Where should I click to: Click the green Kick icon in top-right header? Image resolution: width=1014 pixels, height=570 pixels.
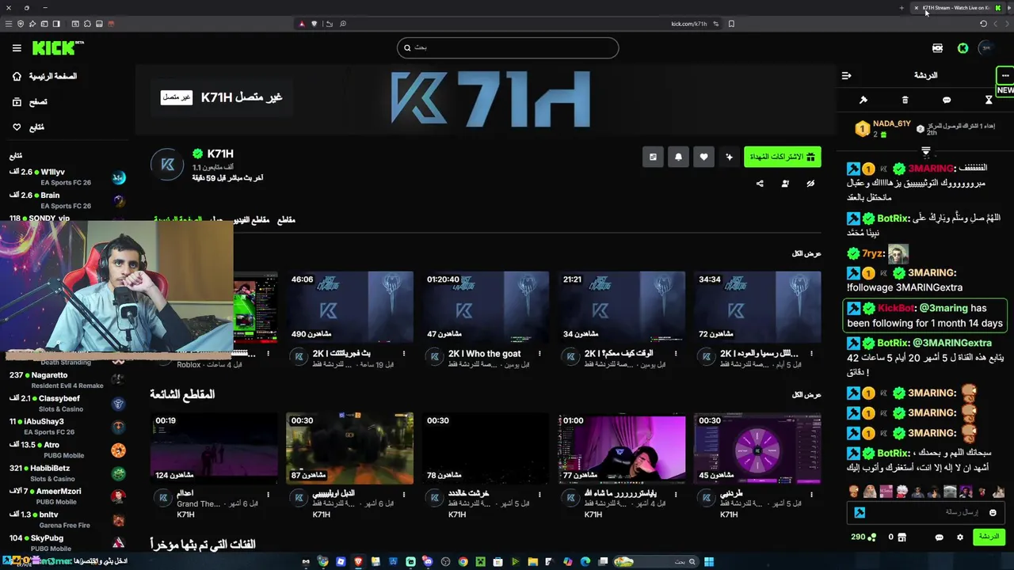click(963, 48)
